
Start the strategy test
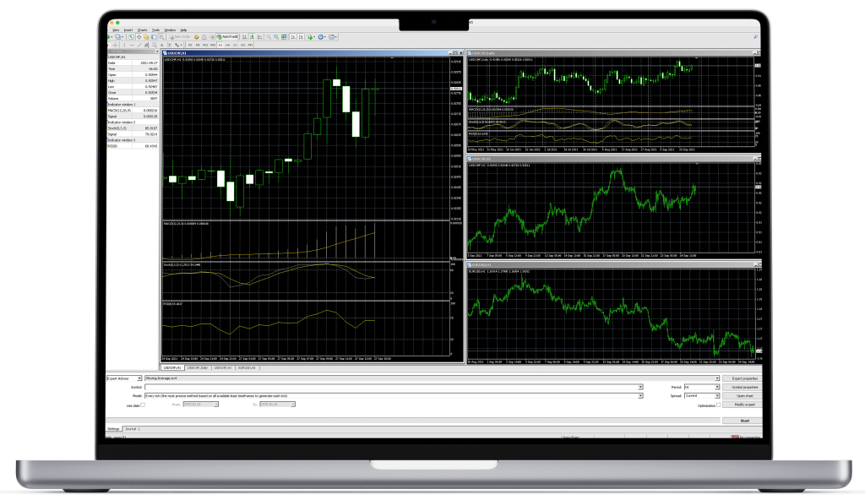[x=744, y=421]
